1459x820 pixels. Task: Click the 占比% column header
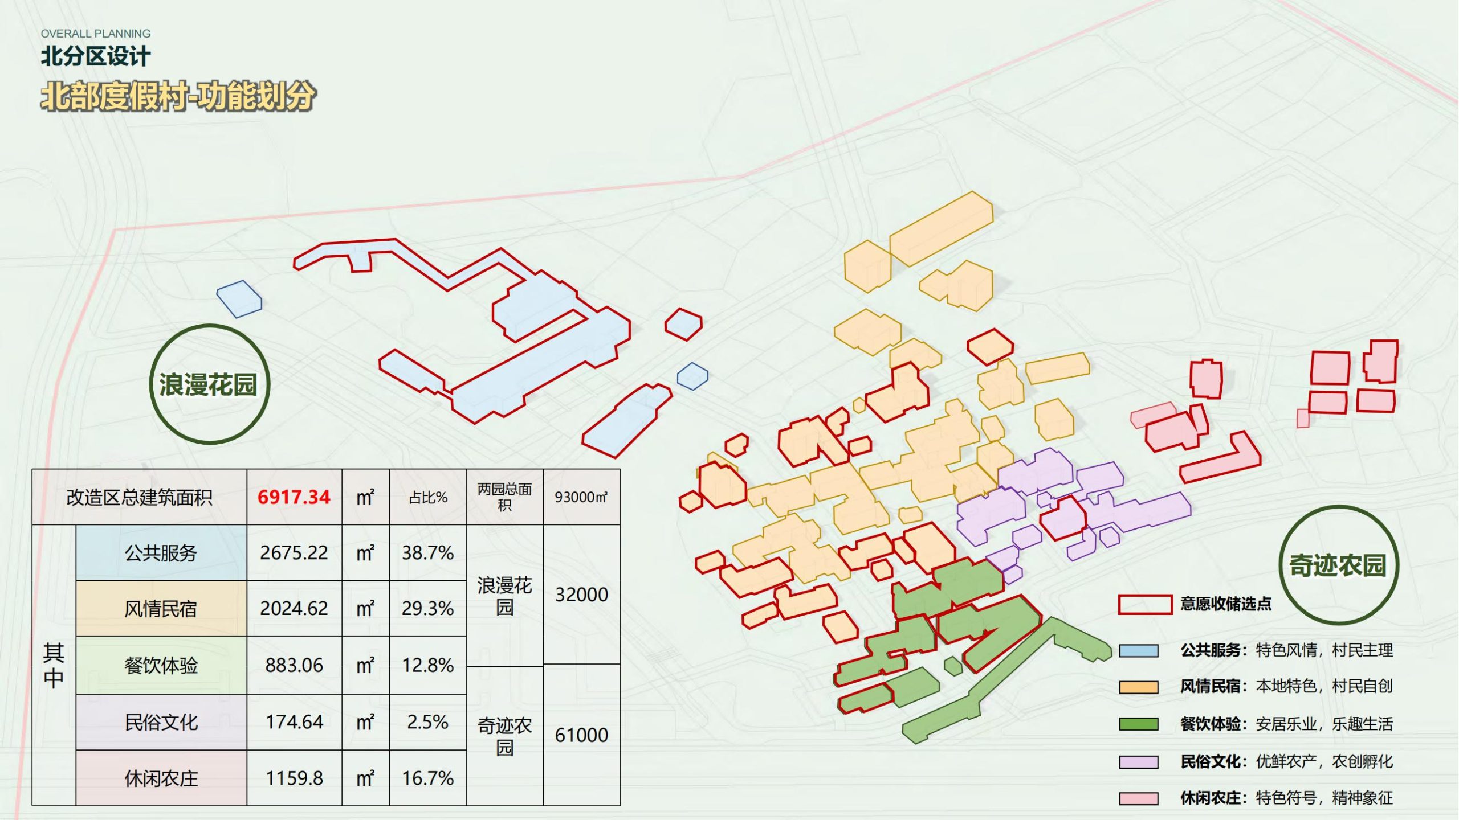427,497
